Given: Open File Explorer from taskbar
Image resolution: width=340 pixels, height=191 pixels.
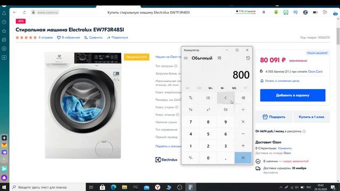Looking at the screenshot, I should pyautogui.click(x=124, y=187).
